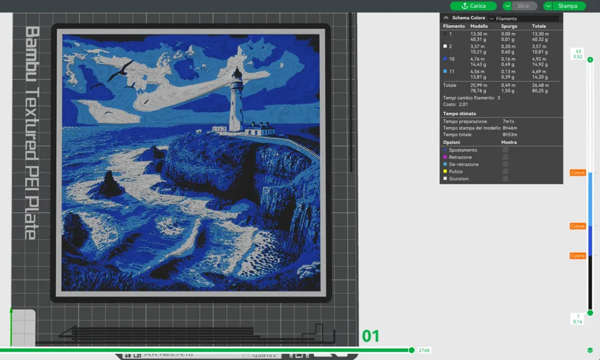Click the Tempo totale value 8h53m
The width and height of the screenshot is (600, 360).
tap(509, 135)
